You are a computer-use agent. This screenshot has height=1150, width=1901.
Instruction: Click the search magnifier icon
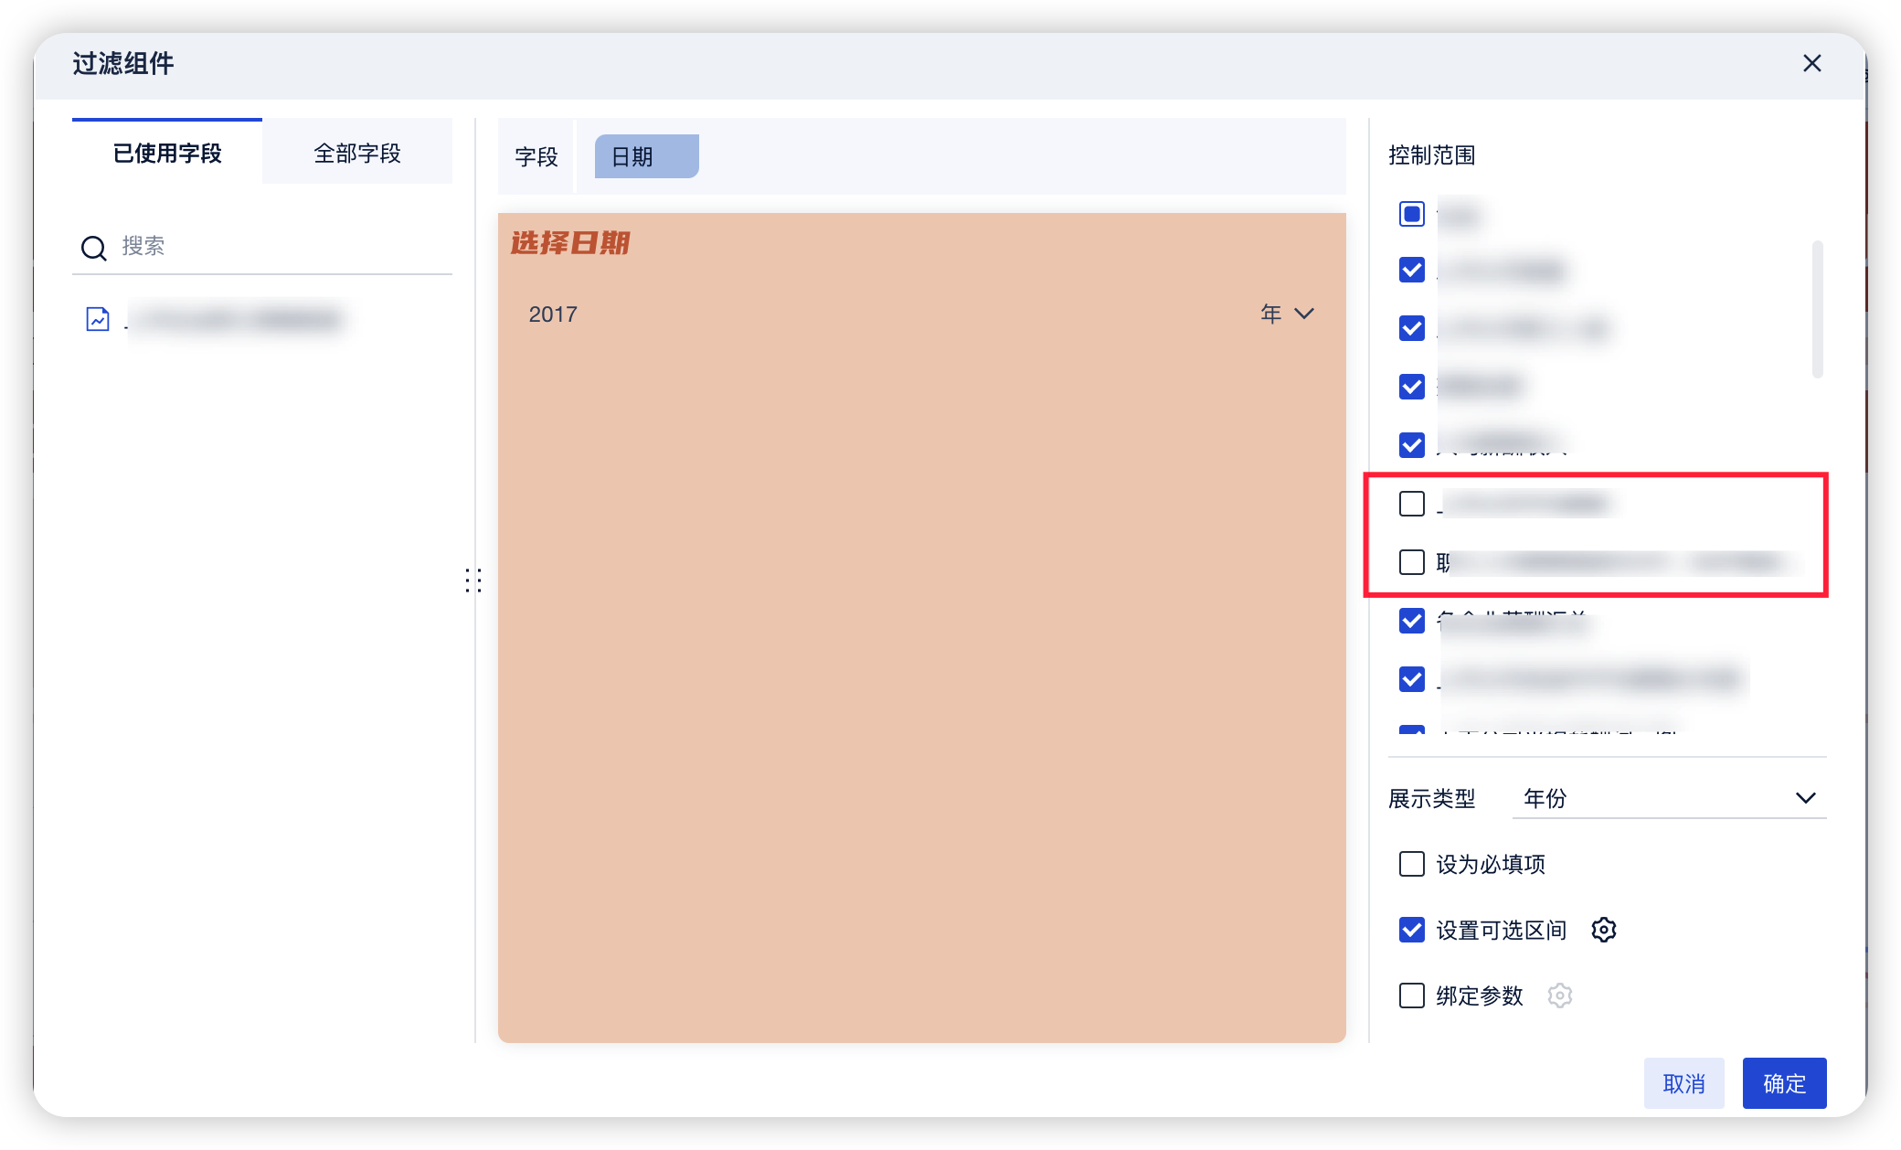click(94, 248)
